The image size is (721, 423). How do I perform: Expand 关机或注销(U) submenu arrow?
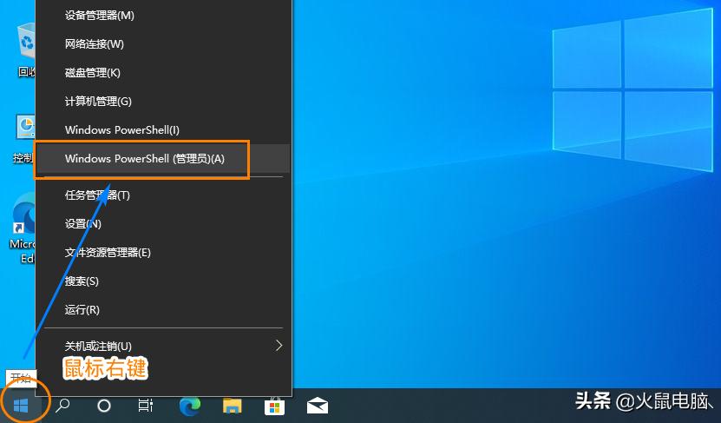click(279, 345)
